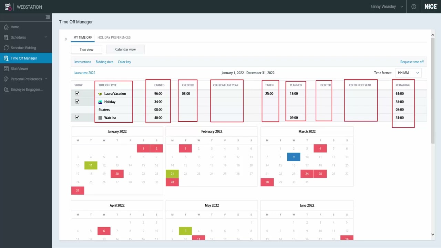
Task: Click the January 2022 month heading
Action: pyautogui.click(x=117, y=131)
